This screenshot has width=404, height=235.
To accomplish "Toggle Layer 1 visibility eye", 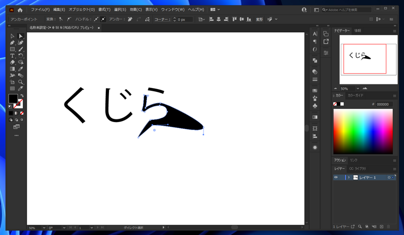I will click(336, 177).
